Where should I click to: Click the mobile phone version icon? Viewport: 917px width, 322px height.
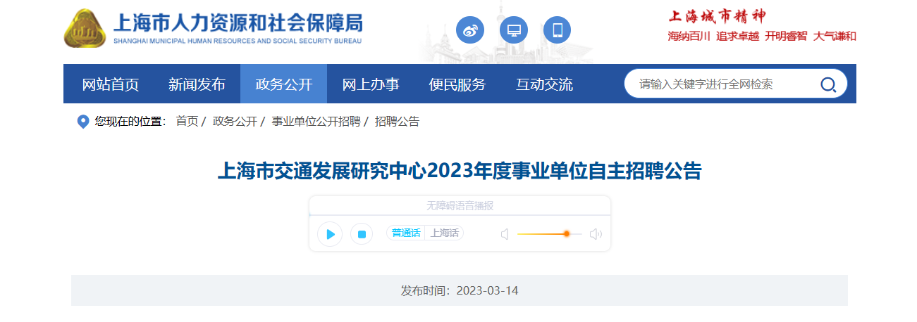tap(557, 30)
